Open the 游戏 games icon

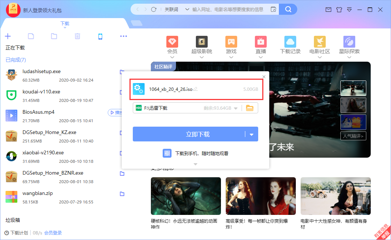[x=231, y=42]
